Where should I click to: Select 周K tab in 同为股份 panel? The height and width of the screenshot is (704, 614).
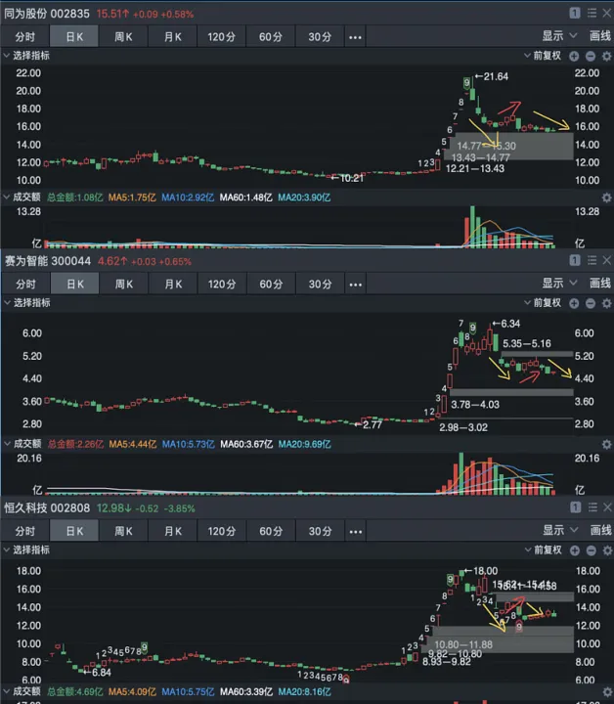click(x=123, y=37)
